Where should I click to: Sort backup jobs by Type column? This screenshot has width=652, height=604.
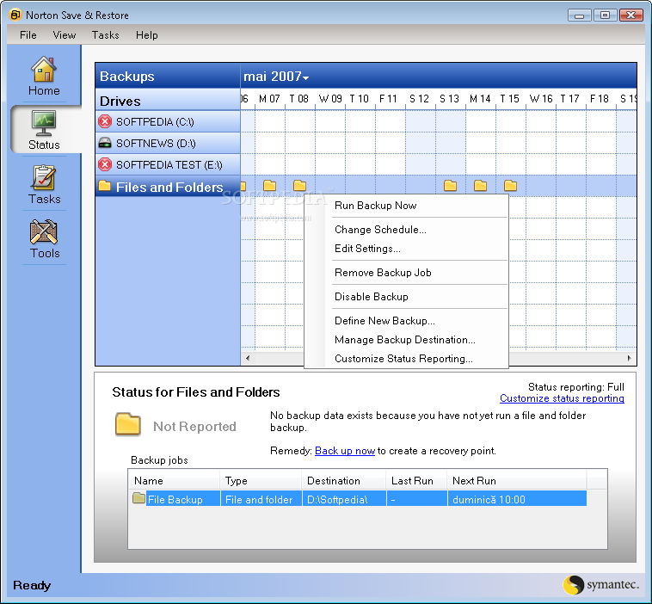click(x=261, y=481)
